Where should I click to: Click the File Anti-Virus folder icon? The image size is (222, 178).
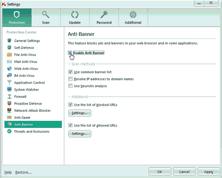click(9, 55)
